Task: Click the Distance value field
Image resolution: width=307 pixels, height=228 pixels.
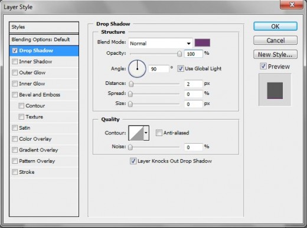Action: tap(193, 84)
